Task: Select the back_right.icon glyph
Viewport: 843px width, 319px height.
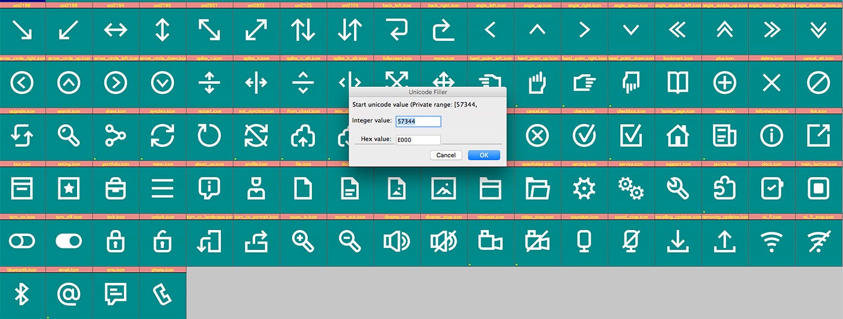Action: point(444,30)
